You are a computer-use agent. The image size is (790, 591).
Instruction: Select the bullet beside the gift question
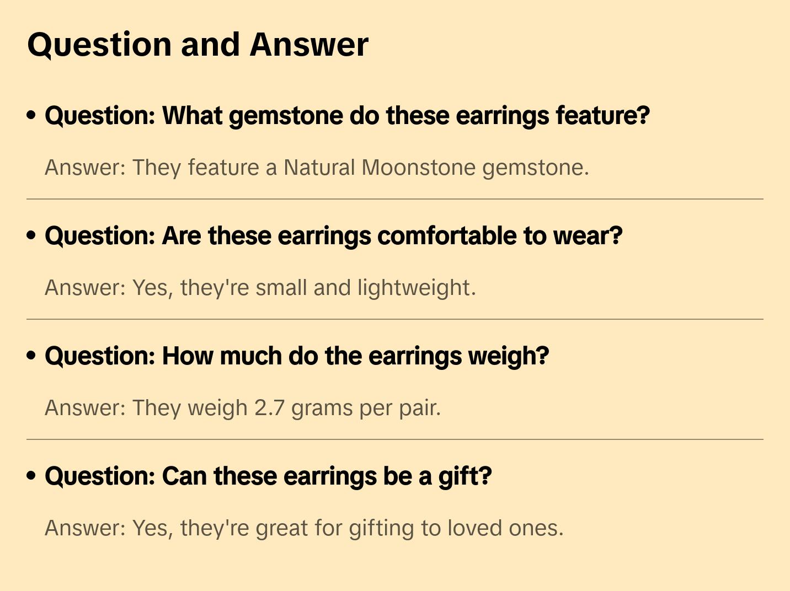(x=31, y=476)
